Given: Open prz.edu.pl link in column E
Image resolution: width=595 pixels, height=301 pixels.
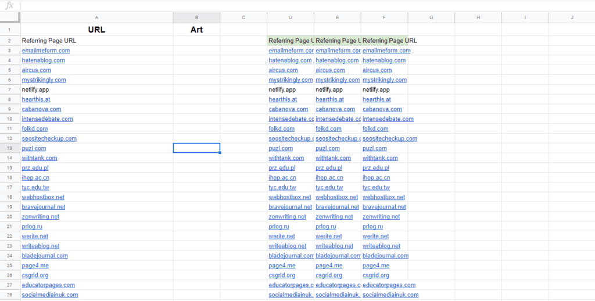Looking at the screenshot, I should tap(329, 168).
